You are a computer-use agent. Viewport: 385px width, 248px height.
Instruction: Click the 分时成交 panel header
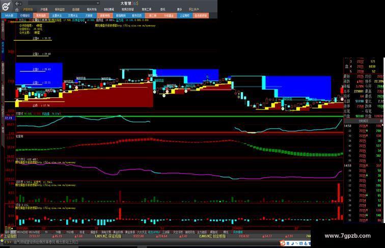[x=364, y=121]
